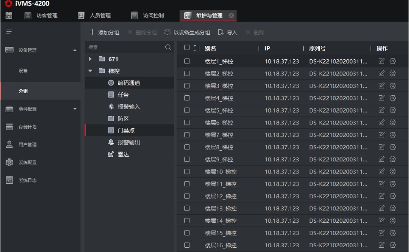Toggle sort arrows in table header
The image size is (409, 252).
[x=195, y=48]
